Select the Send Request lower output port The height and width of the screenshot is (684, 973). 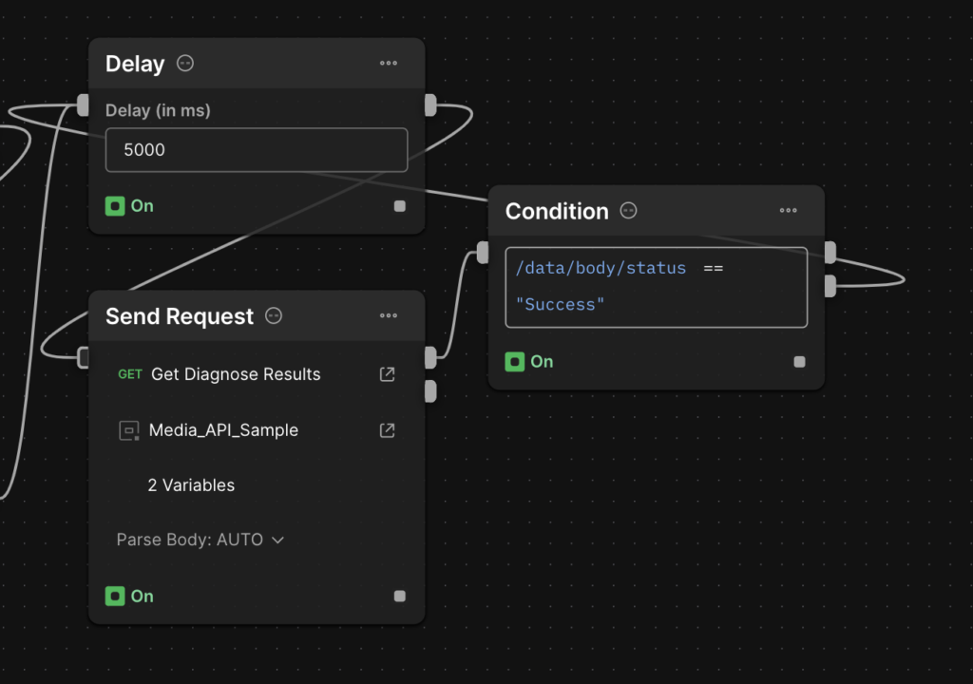point(430,391)
